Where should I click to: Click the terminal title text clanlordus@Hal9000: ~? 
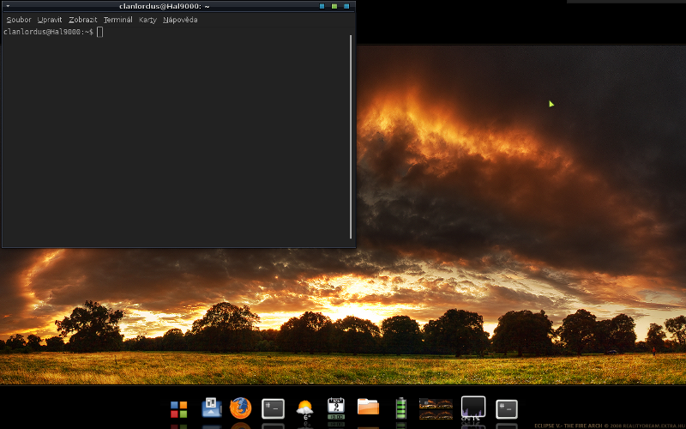[x=164, y=6]
